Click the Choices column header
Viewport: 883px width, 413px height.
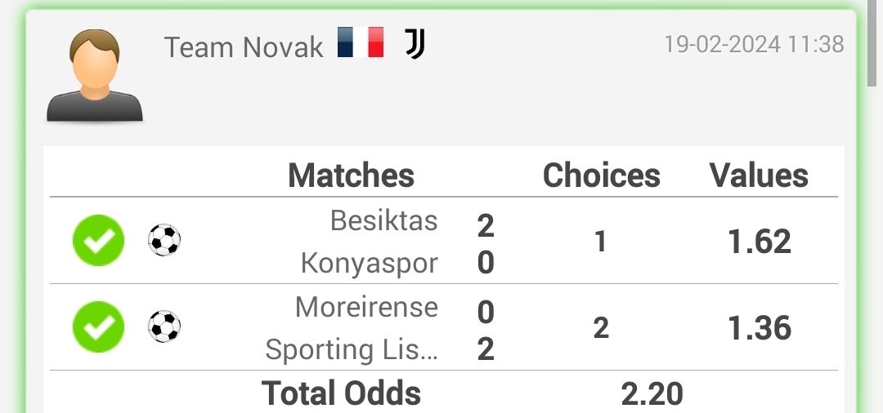click(602, 175)
